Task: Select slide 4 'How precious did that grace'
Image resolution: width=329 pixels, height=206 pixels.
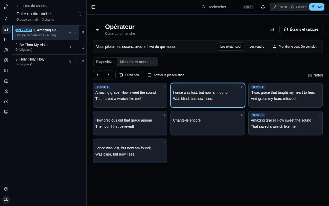Action: click(130, 123)
